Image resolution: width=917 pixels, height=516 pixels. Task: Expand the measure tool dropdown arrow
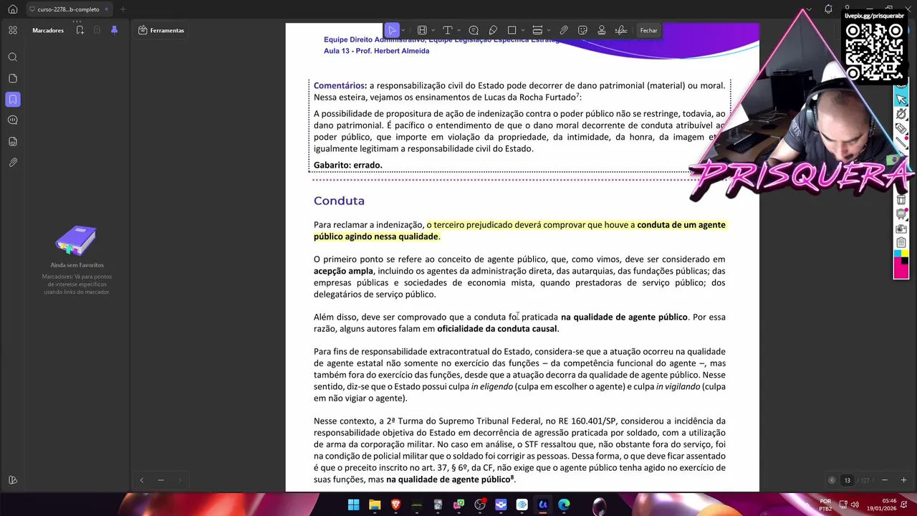549,30
